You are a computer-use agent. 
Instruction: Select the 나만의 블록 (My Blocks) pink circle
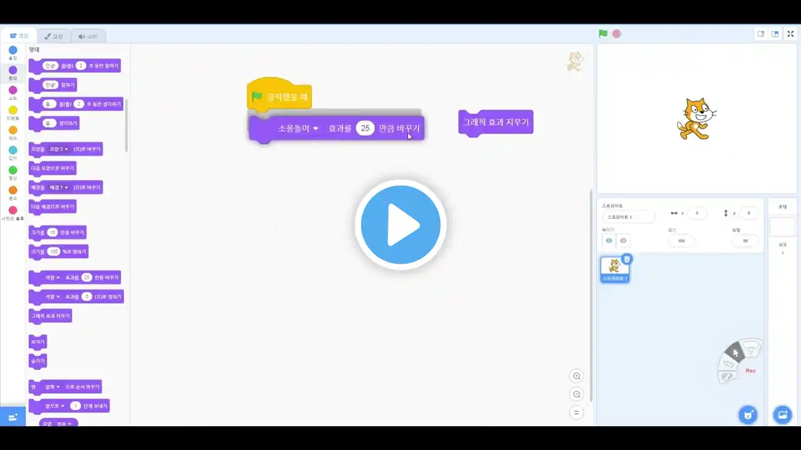(x=13, y=210)
